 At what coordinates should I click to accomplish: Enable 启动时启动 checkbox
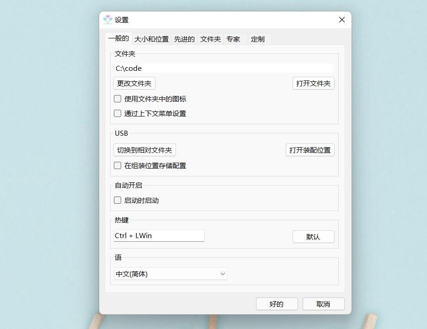[117, 200]
